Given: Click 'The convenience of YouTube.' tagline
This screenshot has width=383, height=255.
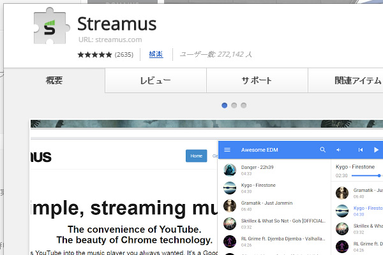Looking at the screenshot, I should click(x=135, y=229).
